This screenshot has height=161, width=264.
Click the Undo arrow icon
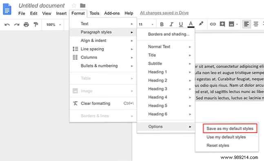click(7, 24)
